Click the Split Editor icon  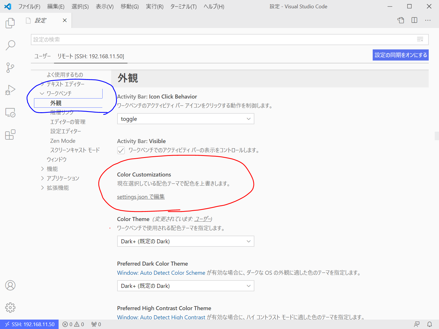[x=414, y=20]
